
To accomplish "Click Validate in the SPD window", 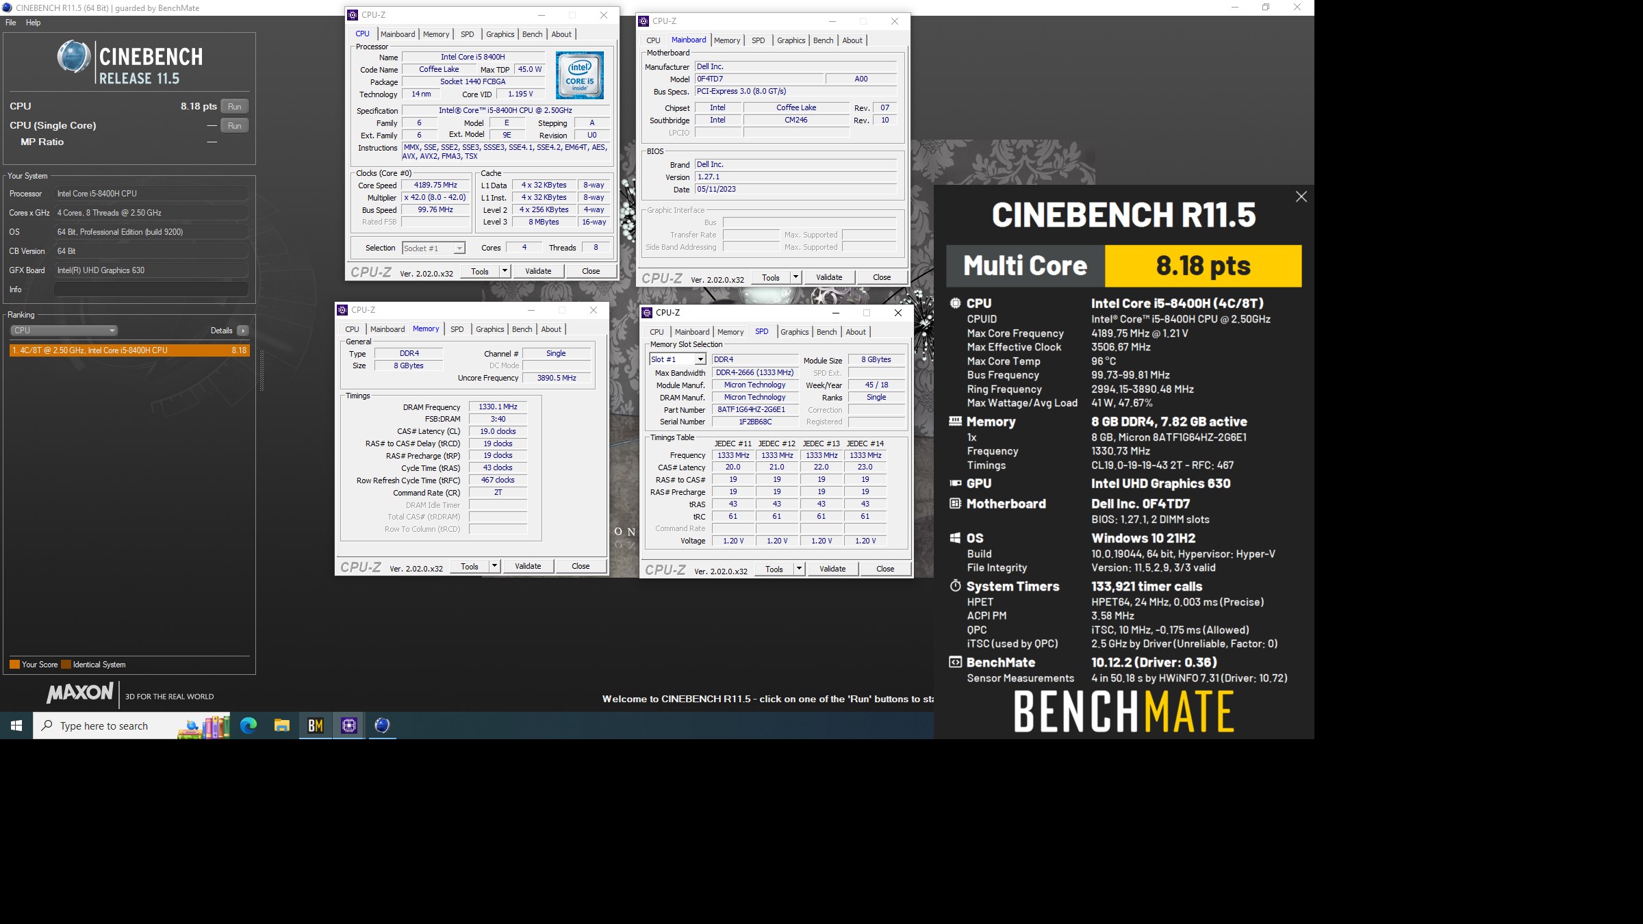I will pos(832,569).
